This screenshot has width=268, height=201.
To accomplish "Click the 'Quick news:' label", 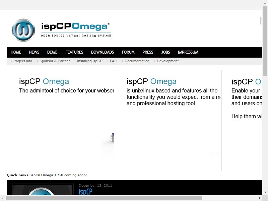I will click(x=18, y=175).
